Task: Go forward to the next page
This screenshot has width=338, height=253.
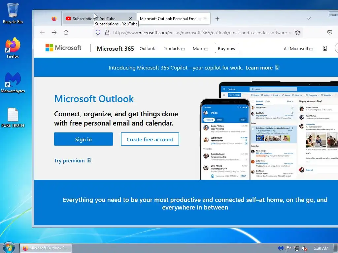Action: pos(54,33)
